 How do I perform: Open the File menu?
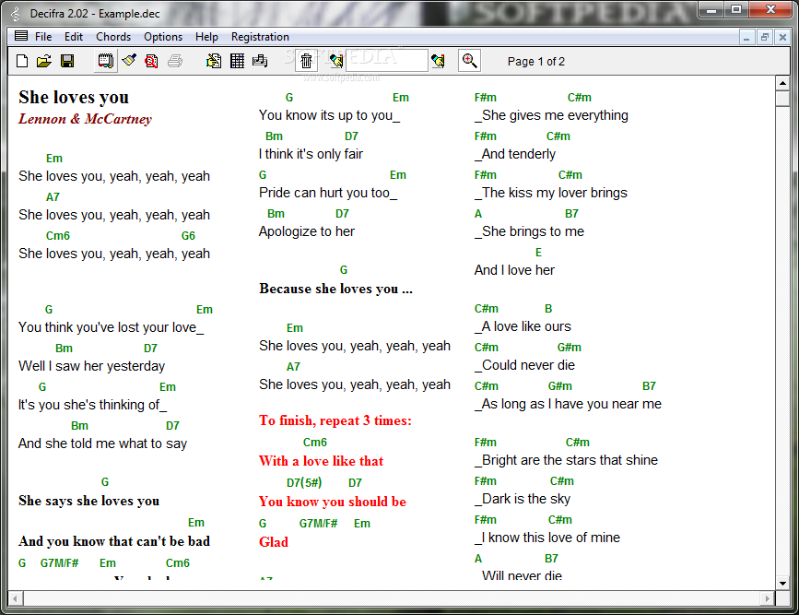click(43, 37)
